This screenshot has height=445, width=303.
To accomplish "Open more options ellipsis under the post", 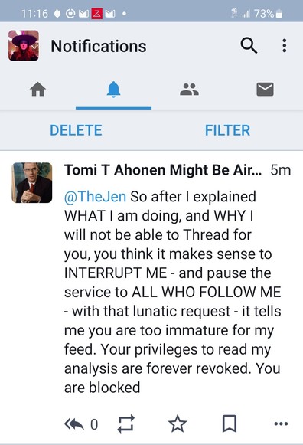I will point(281,424).
